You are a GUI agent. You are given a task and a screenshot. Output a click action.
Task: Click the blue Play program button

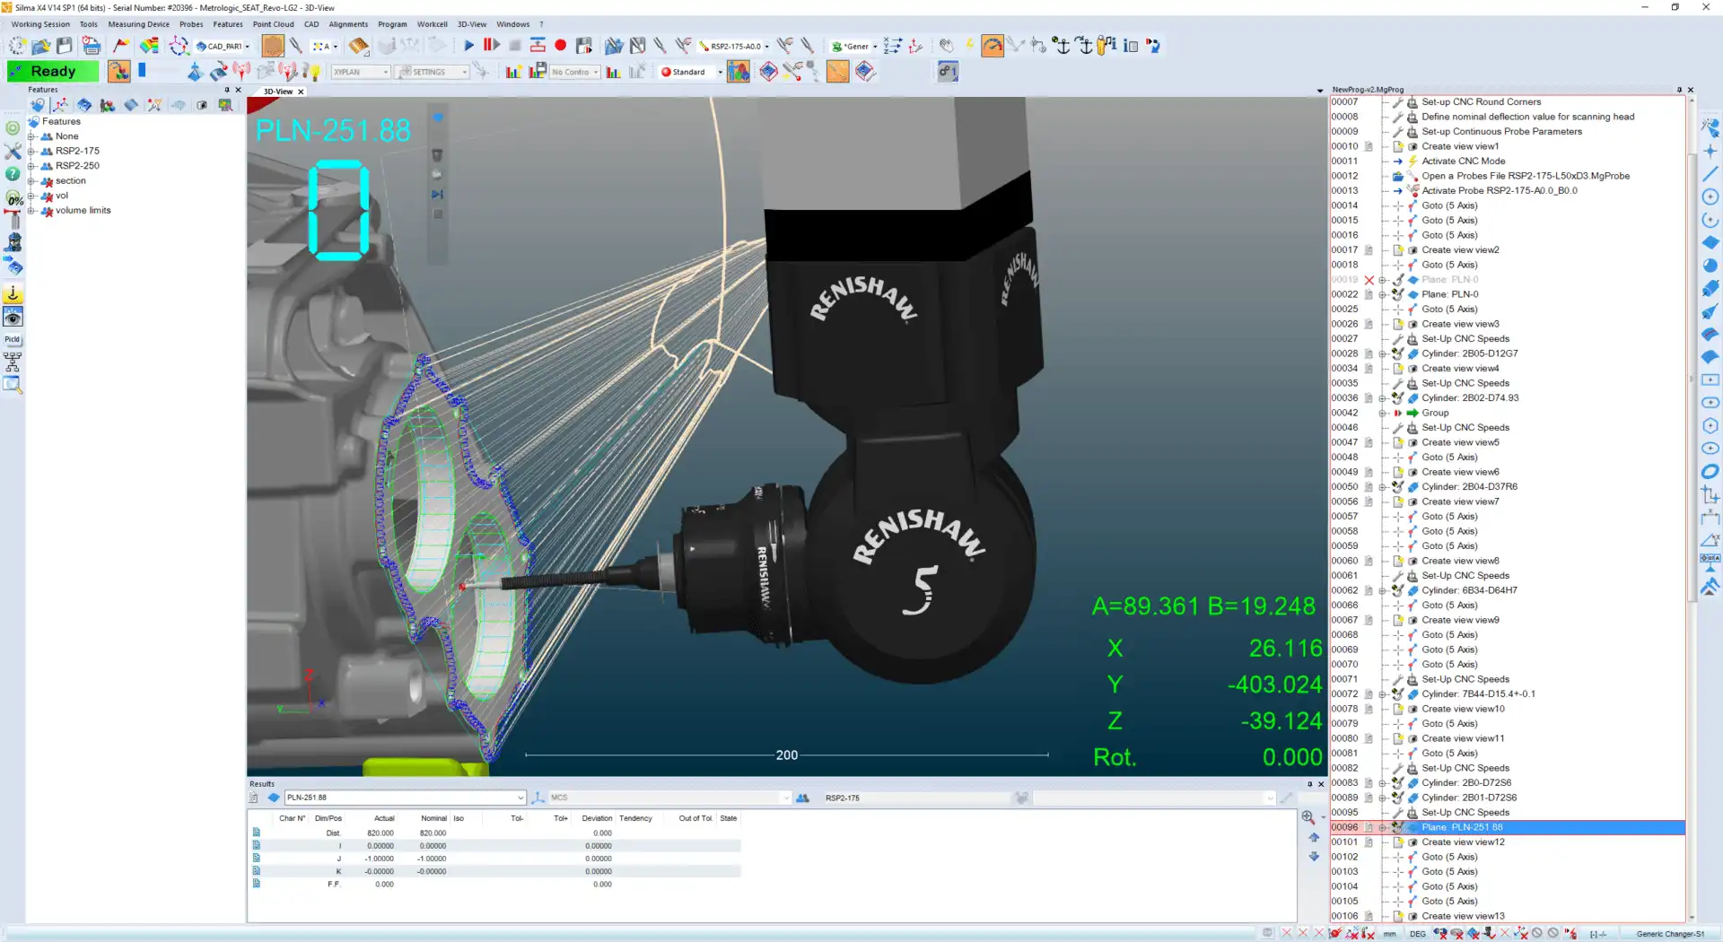tap(468, 45)
